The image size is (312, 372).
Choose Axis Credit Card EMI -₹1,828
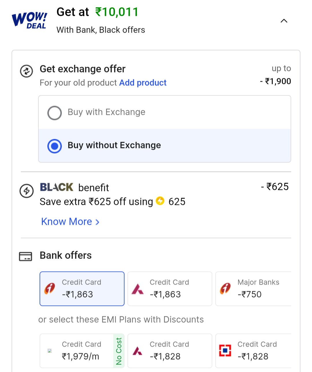click(x=170, y=351)
